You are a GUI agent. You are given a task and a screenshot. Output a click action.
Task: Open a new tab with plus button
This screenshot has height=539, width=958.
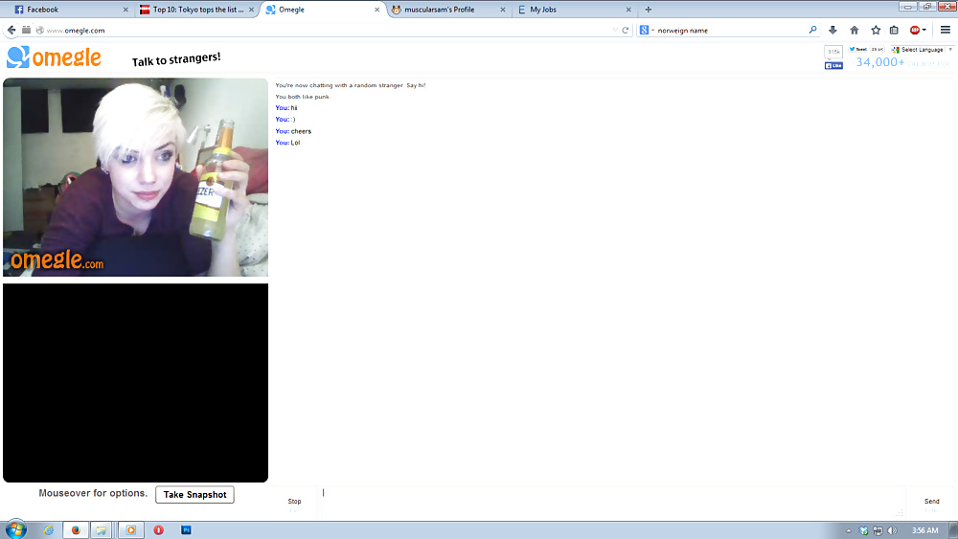(x=649, y=10)
